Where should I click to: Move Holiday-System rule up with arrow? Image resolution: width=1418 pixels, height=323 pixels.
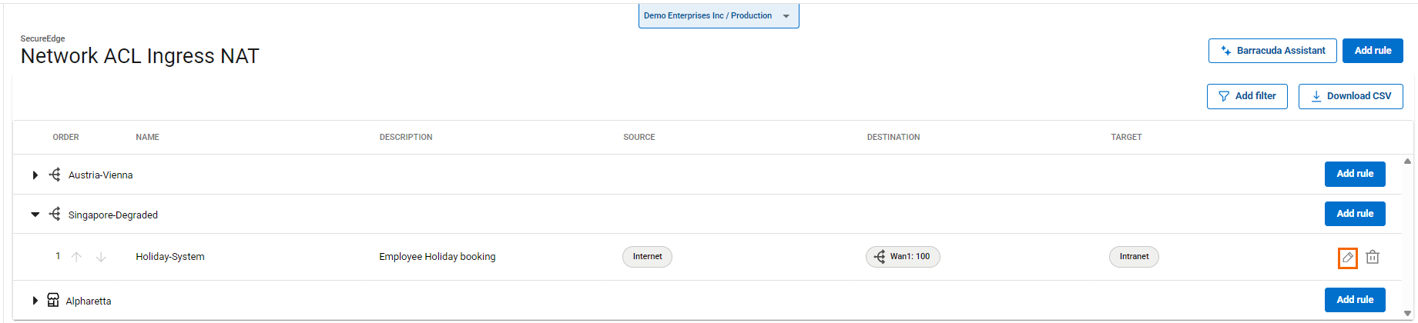(76, 257)
